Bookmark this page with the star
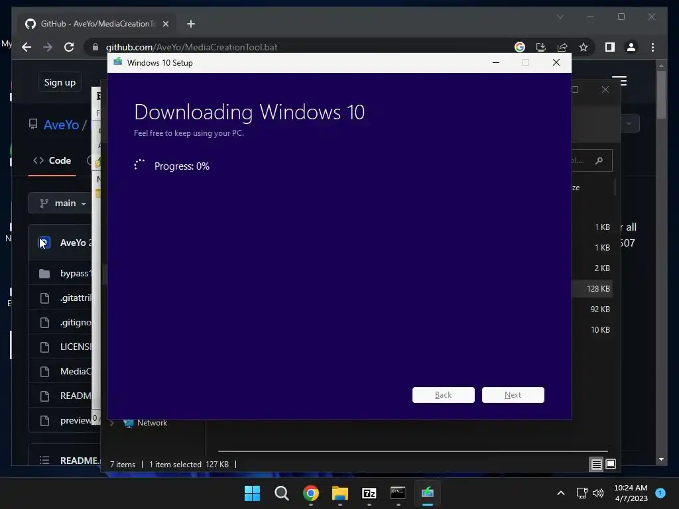The image size is (679, 509). tap(584, 47)
